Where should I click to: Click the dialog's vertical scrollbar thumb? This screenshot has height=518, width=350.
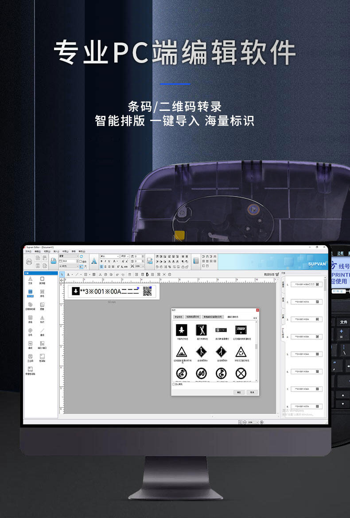click(x=257, y=346)
